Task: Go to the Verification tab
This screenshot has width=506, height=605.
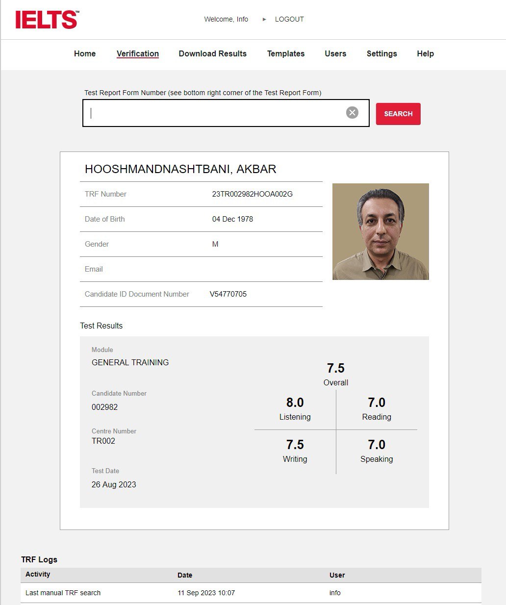Action: (x=138, y=53)
